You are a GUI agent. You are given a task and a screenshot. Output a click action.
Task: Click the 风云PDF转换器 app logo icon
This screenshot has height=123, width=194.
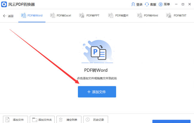point(4,4)
